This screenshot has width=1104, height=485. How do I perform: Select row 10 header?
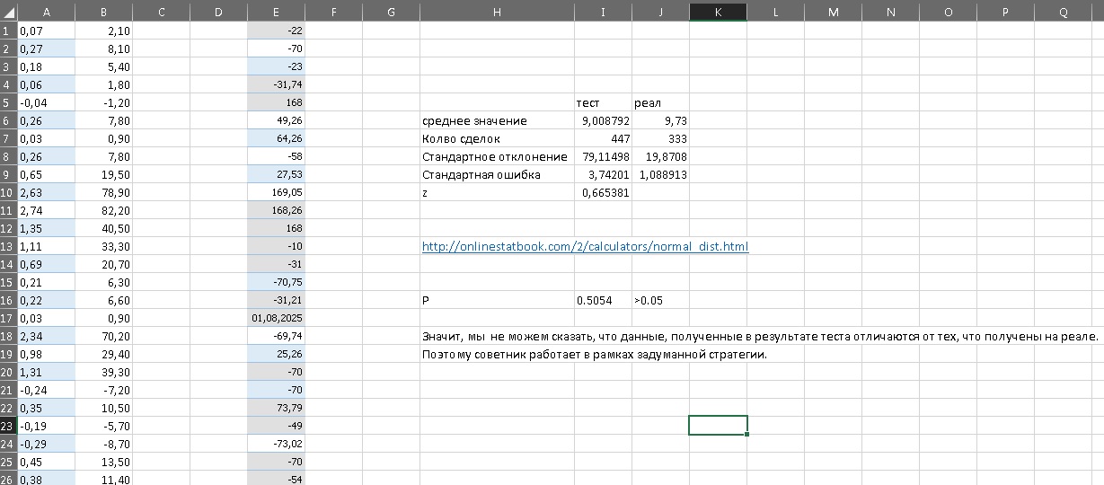point(8,192)
